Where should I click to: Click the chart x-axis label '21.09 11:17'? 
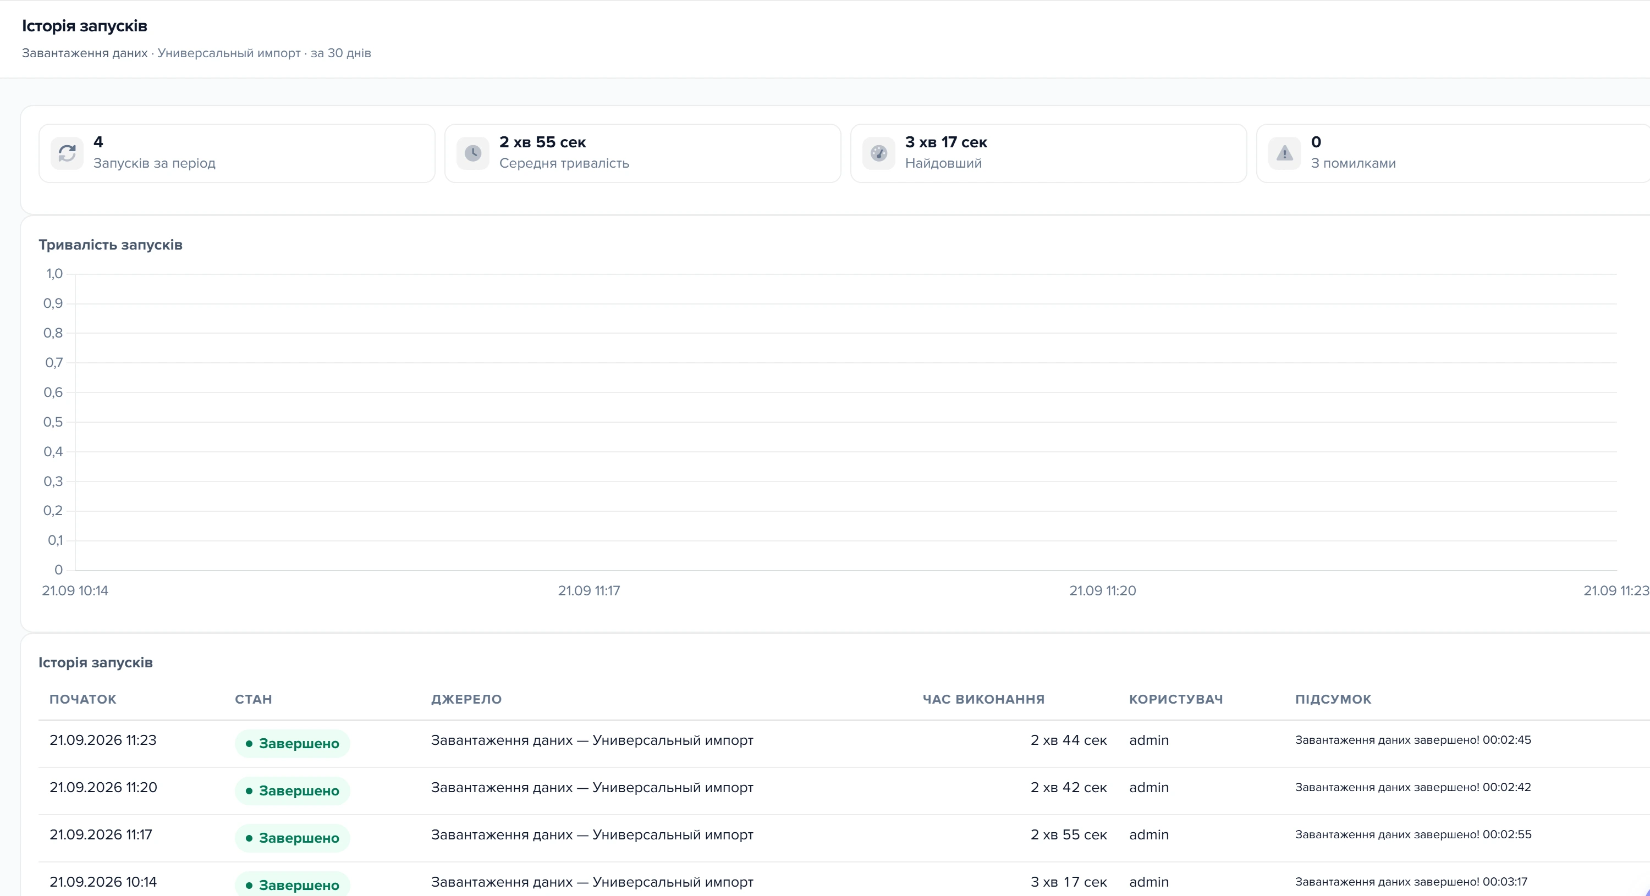click(x=588, y=591)
